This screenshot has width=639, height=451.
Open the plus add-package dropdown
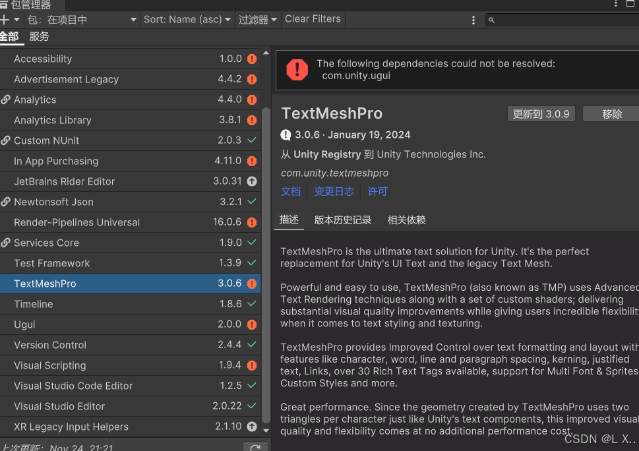10,20
